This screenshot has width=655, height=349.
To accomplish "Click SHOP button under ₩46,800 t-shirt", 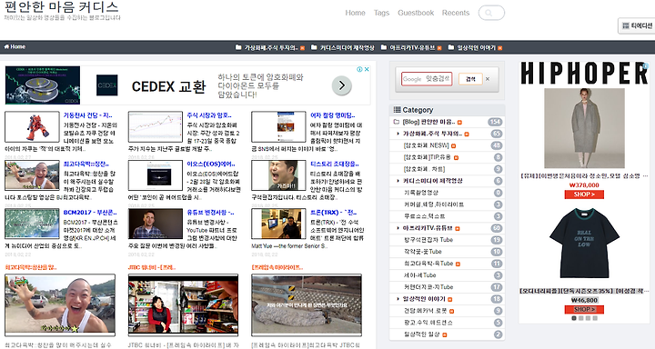I will click(584, 309).
